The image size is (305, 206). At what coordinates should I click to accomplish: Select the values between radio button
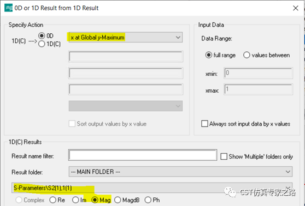pyautogui.click(x=247, y=55)
